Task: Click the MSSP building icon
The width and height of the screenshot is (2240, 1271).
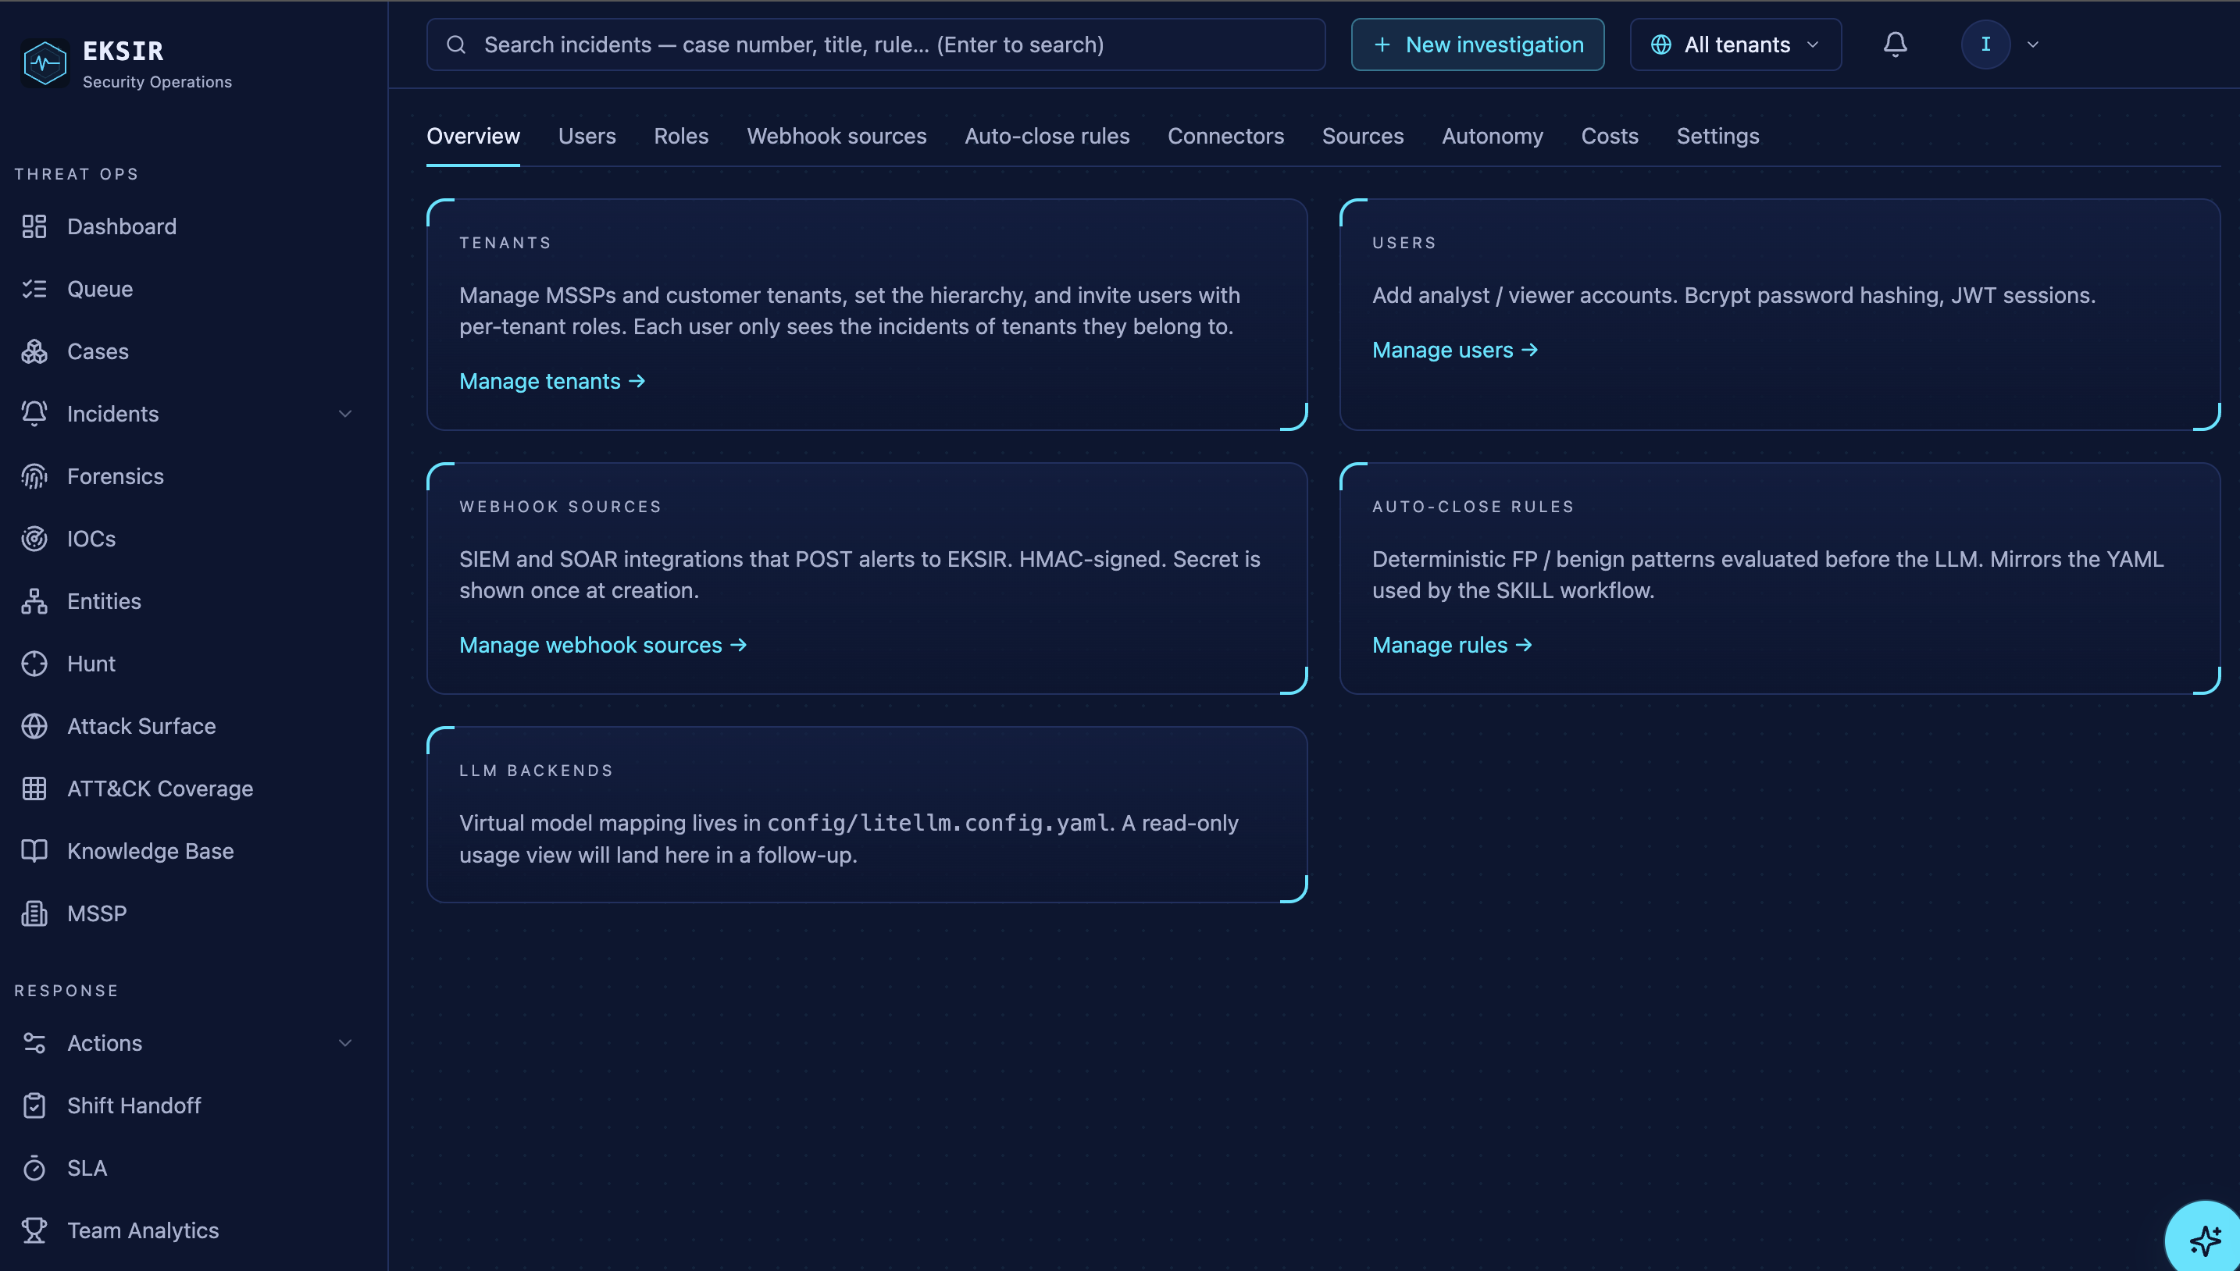Action: tap(34, 913)
